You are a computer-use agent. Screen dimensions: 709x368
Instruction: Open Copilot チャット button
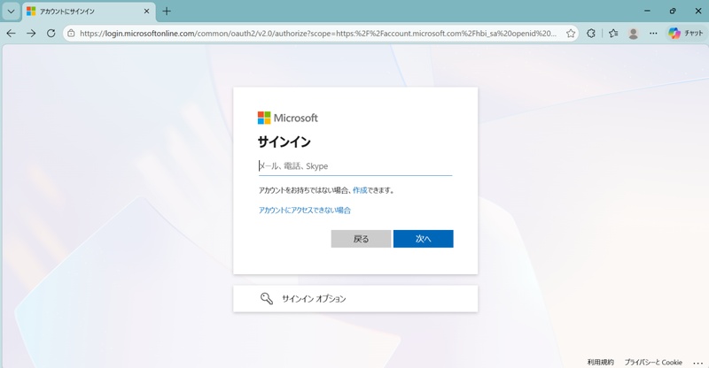[x=686, y=33]
